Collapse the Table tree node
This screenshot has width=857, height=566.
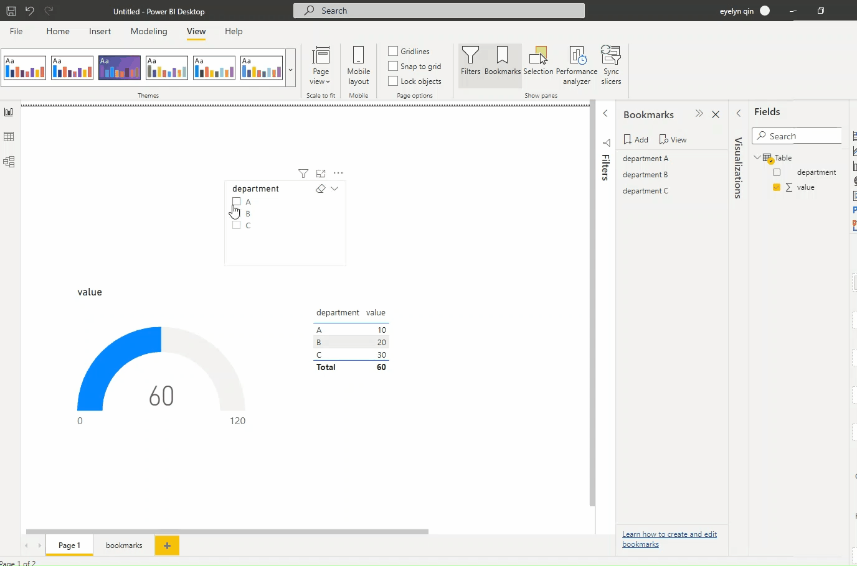click(757, 157)
